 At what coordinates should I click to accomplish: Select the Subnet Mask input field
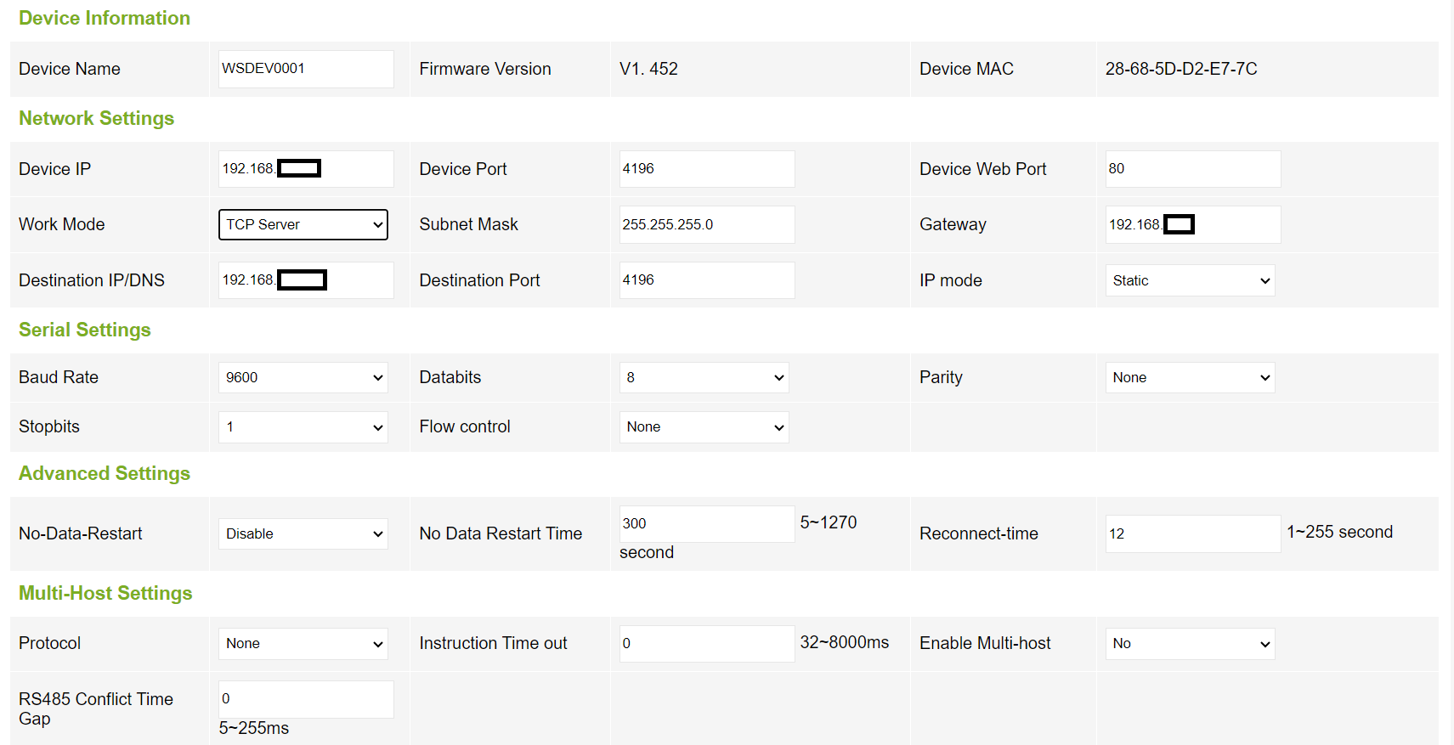pos(706,224)
